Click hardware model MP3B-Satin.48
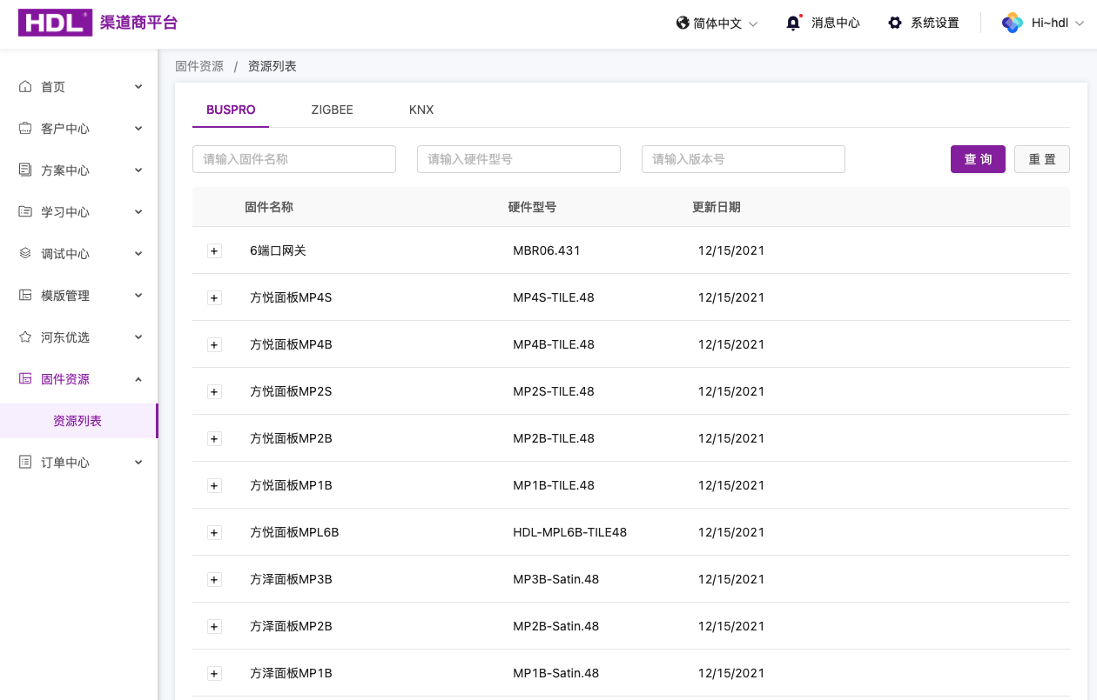Screen dimensions: 1097x700 click(x=556, y=579)
